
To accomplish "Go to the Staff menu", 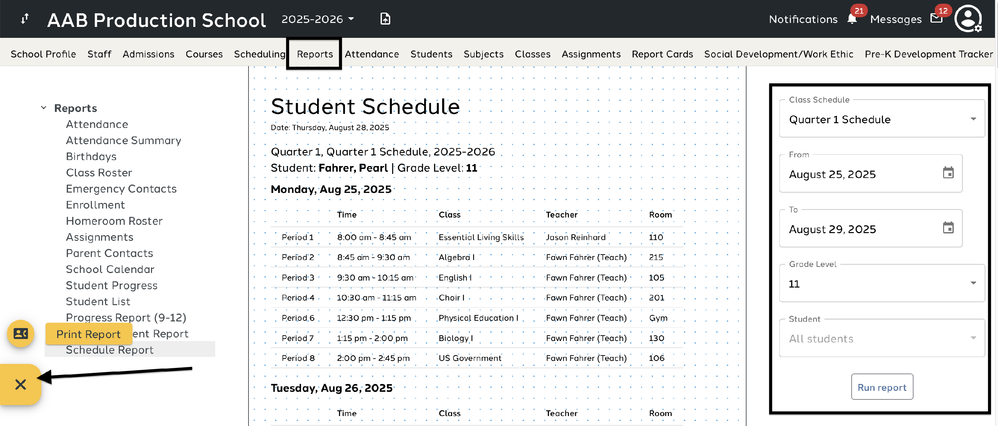I will [99, 54].
